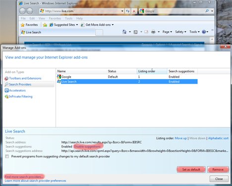This screenshot has width=232, height=186.
Task: Click the Remove button
Action: click(x=218, y=169)
